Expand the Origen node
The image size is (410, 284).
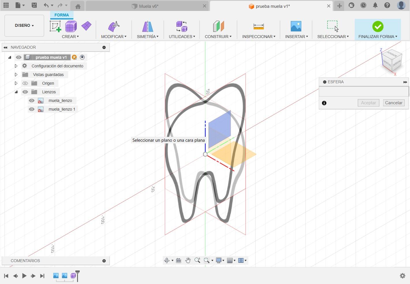[16, 83]
